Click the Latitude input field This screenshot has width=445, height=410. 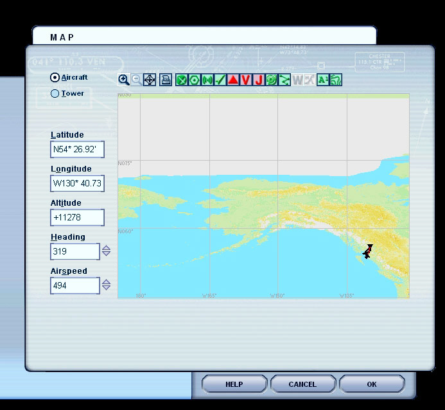(x=77, y=150)
